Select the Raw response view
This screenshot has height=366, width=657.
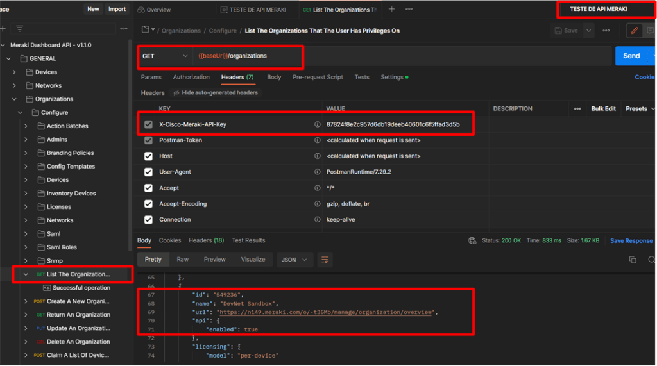(183, 260)
